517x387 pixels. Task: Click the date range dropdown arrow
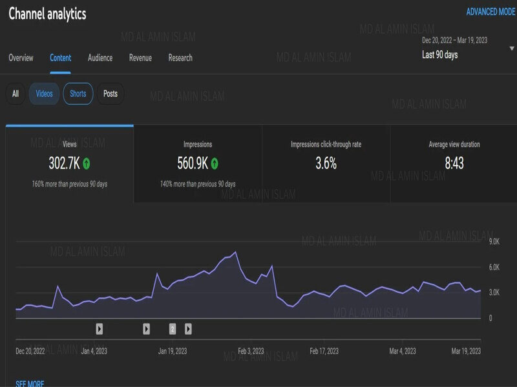511,48
